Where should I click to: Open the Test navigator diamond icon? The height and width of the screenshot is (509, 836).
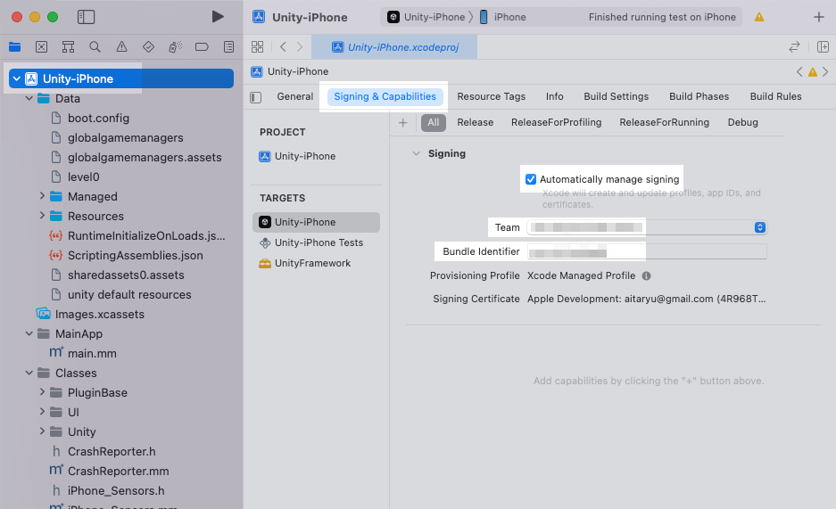pyautogui.click(x=148, y=47)
